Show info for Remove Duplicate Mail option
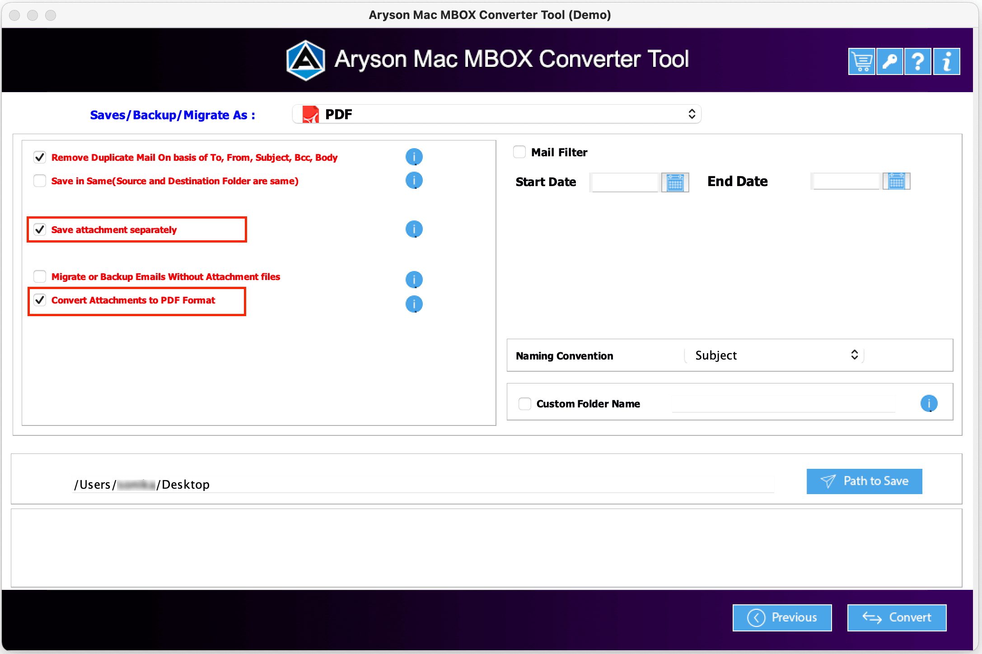 pos(414,157)
